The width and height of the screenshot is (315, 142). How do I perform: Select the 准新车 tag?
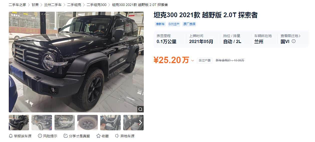(160, 24)
